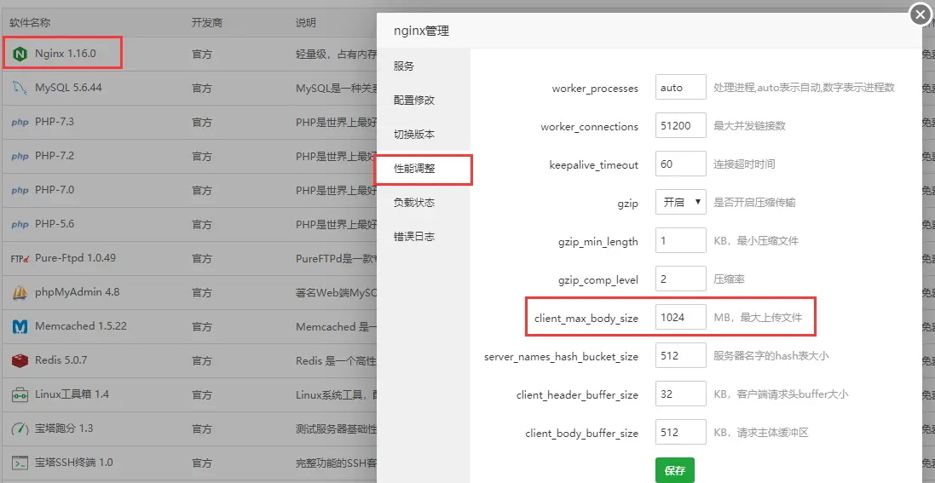This screenshot has width=935, height=483.
Task: Click the MySQL 5.6.44 dolphin icon
Action: [x=20, y=88]
